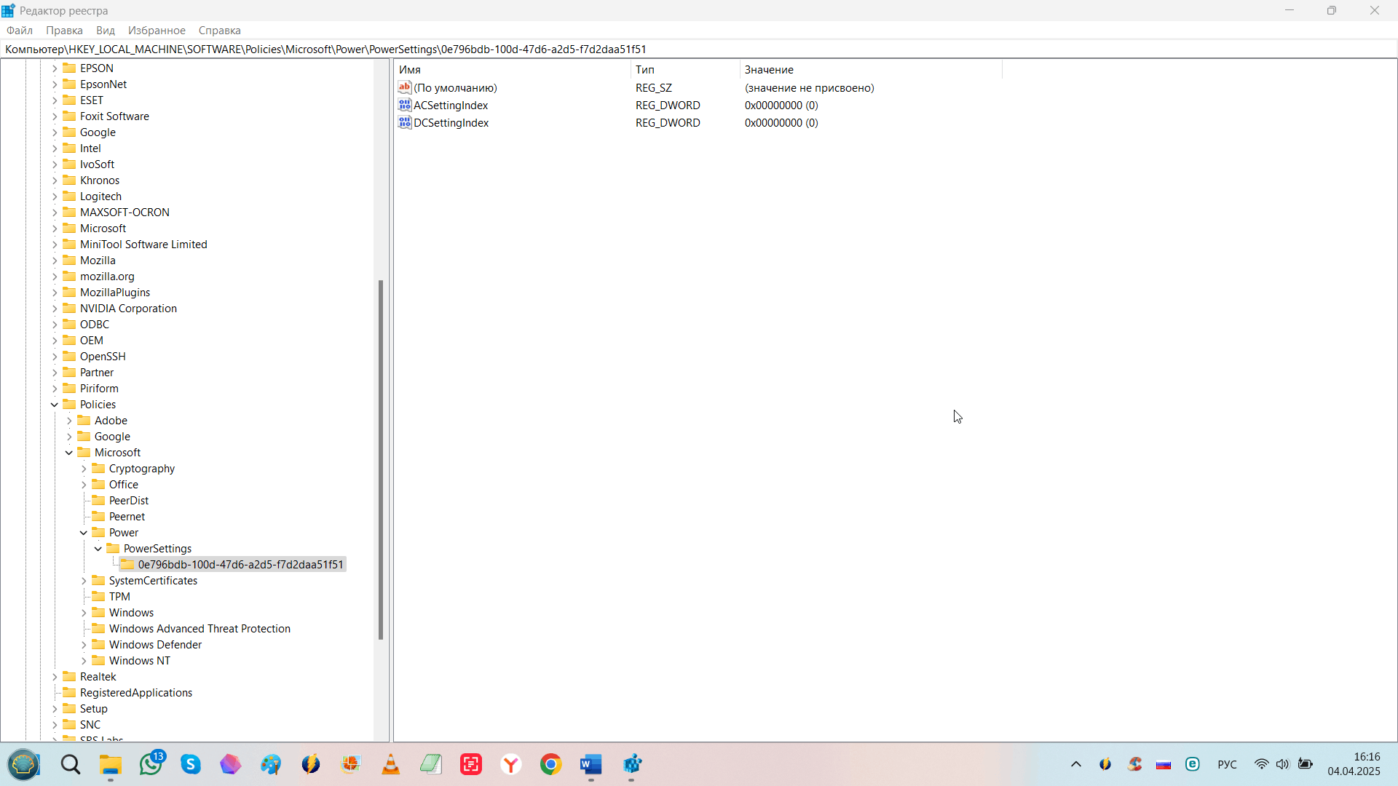The height and width of the screenshot is (786, 1398).
Task: Expand the Windows NT tree node
Action: tap(84, 661)
